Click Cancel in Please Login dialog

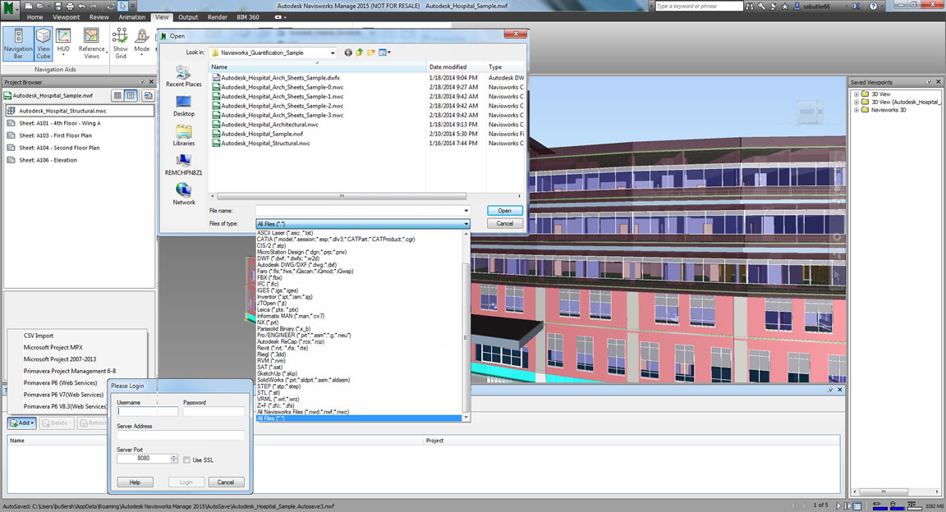pyautogui.click(x=226, y=482)
